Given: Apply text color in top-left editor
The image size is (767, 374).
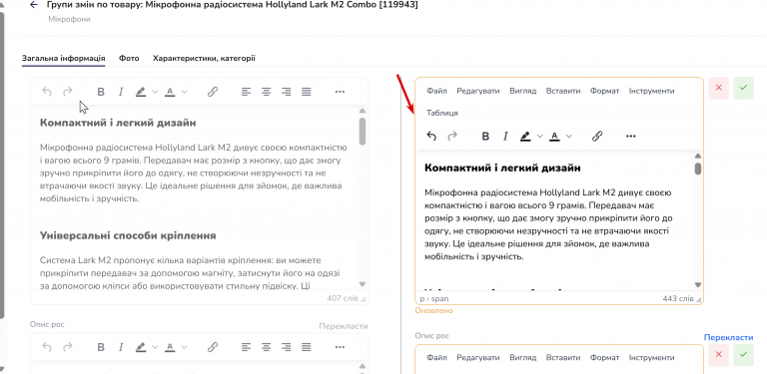Looking at the screenshot, I should click(170, 92).
